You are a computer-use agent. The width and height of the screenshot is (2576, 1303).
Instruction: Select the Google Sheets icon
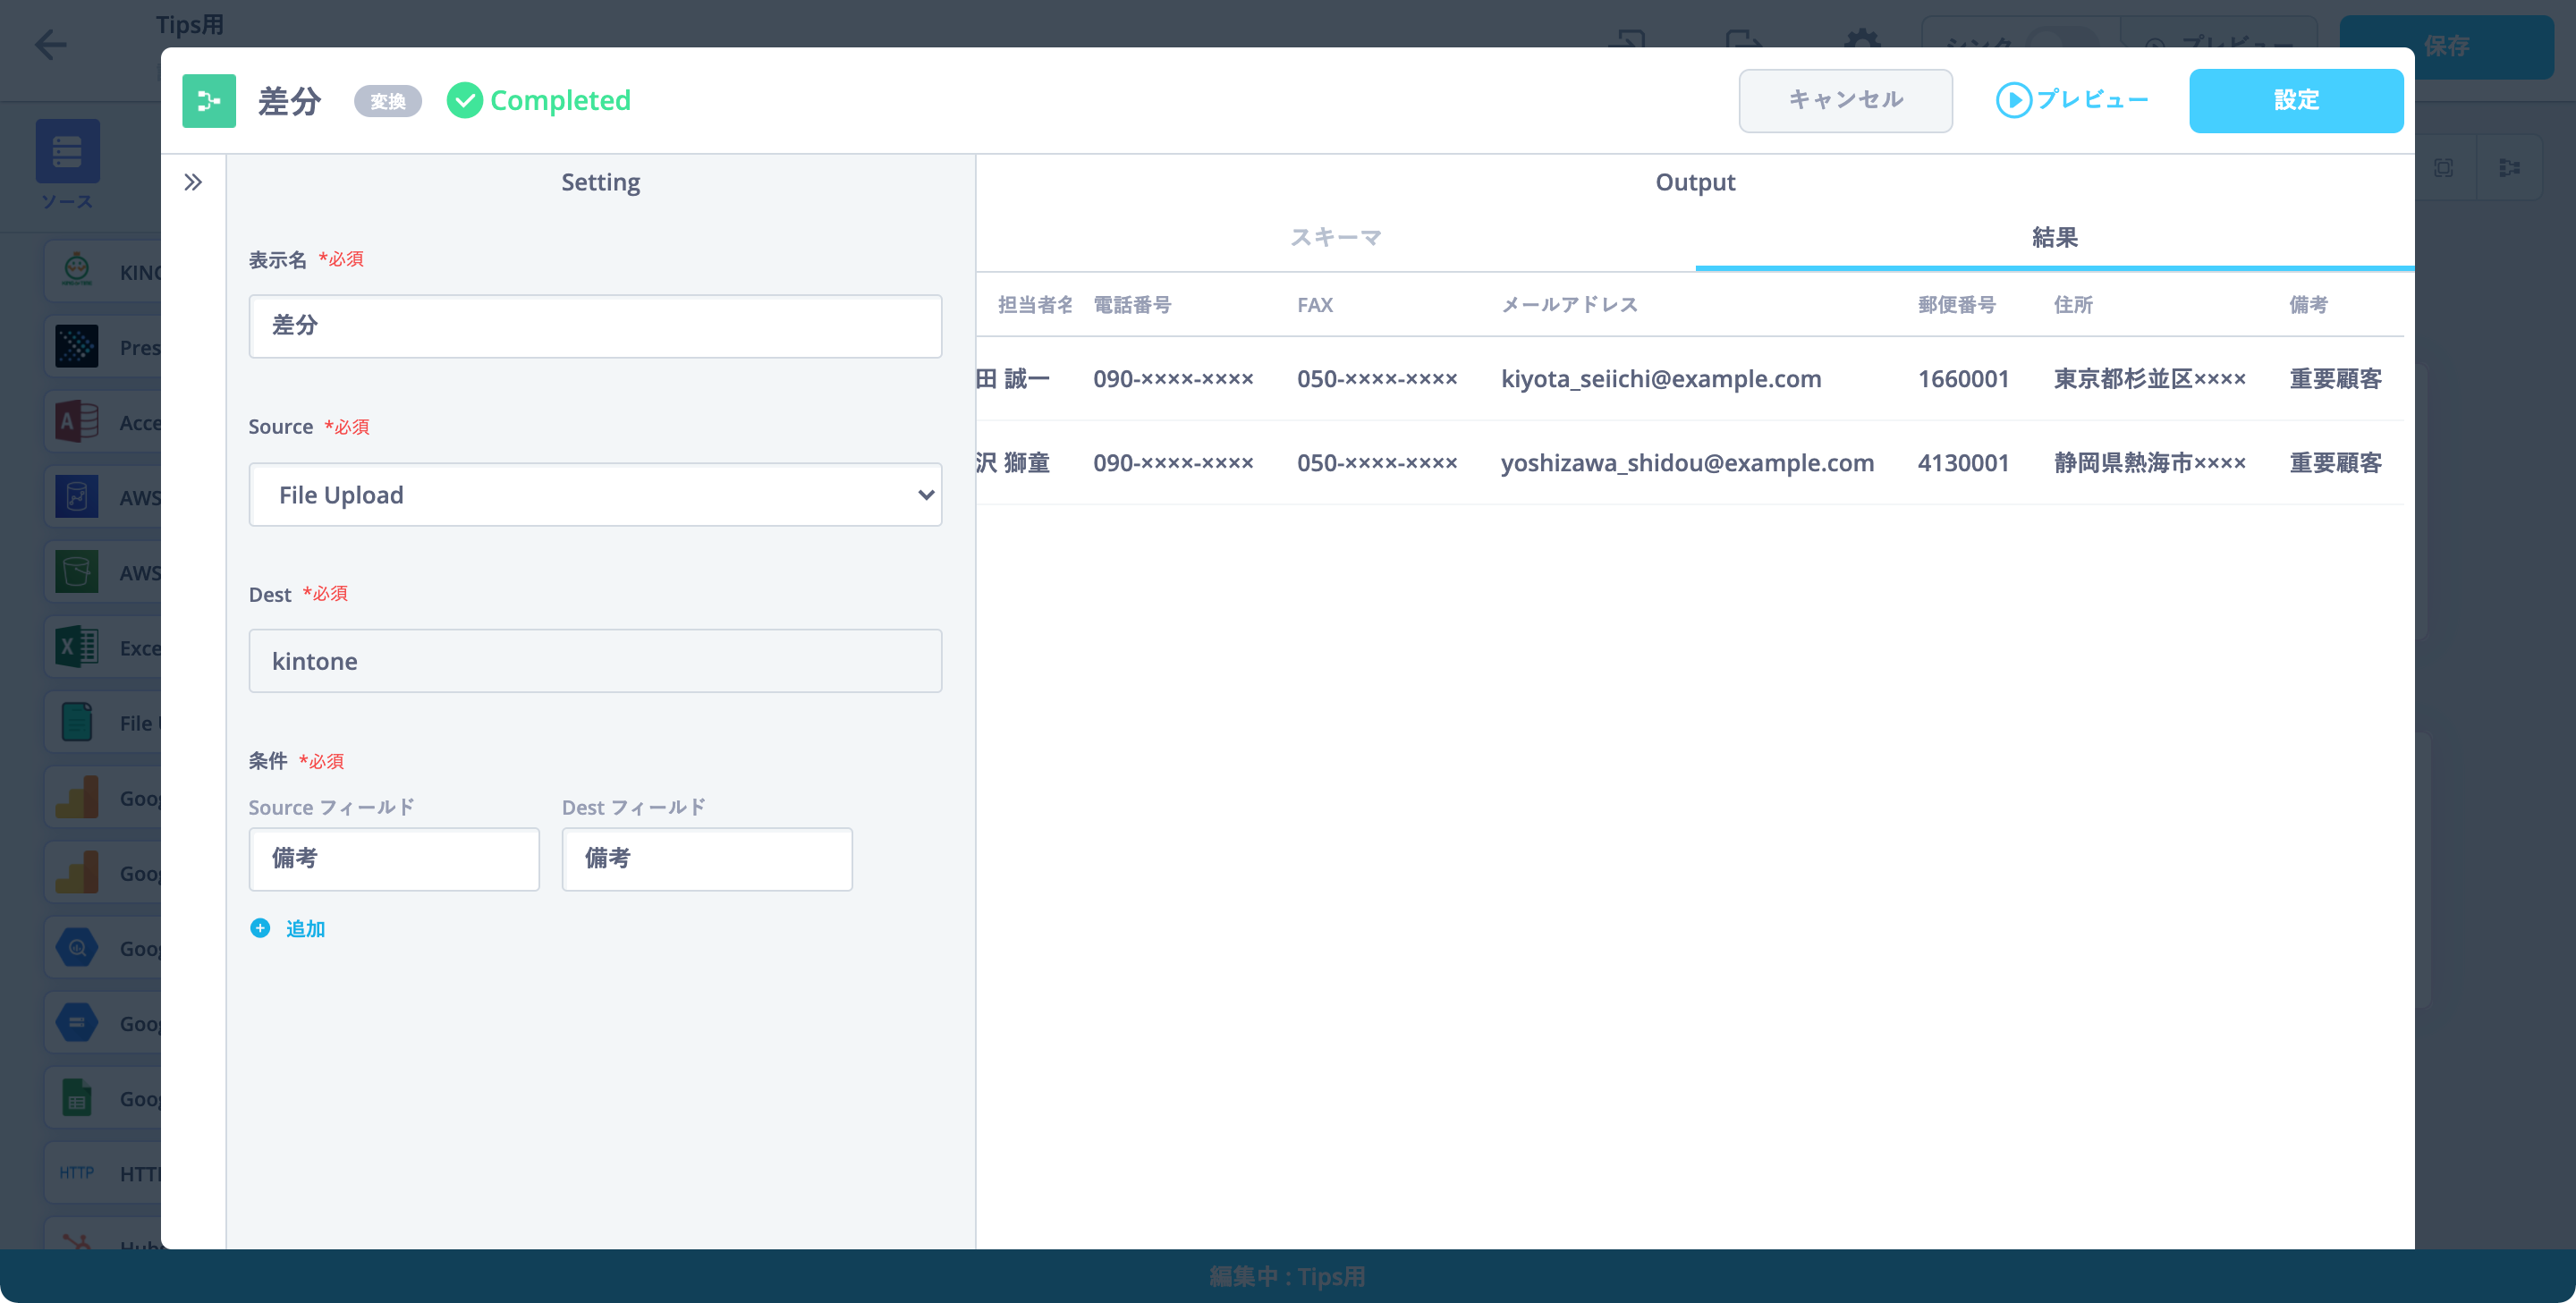(77, 1097)
